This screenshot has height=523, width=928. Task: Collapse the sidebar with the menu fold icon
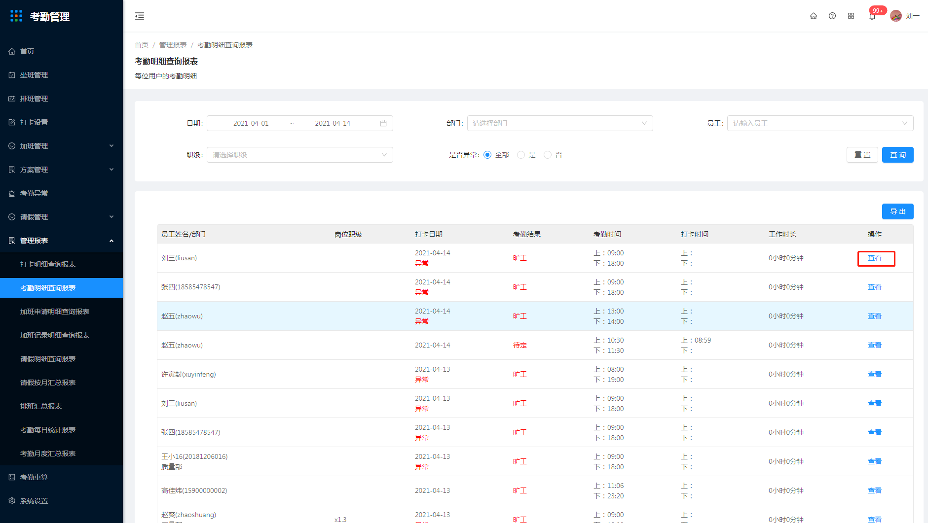(x=140, y=16)
